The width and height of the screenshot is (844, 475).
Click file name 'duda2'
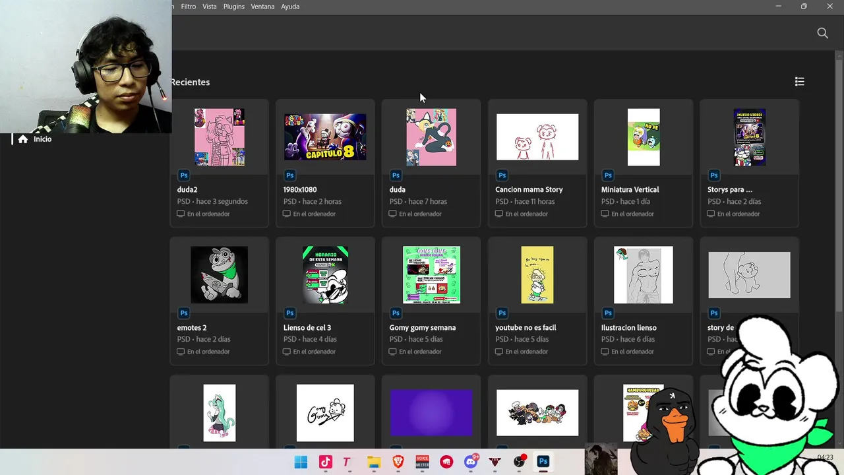coord(187,189)
